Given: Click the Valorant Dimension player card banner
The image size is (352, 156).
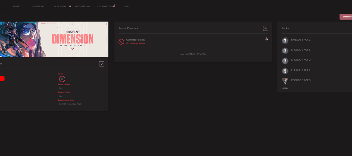Looking at the screenshot, I should click(54, 39).
